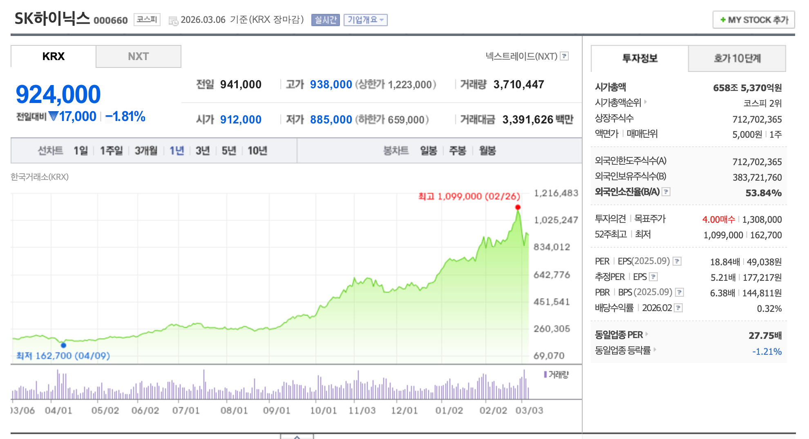Screen dimensions: 809x439
Task: Click the 코스피 market badge
Action: pos(147,19)
